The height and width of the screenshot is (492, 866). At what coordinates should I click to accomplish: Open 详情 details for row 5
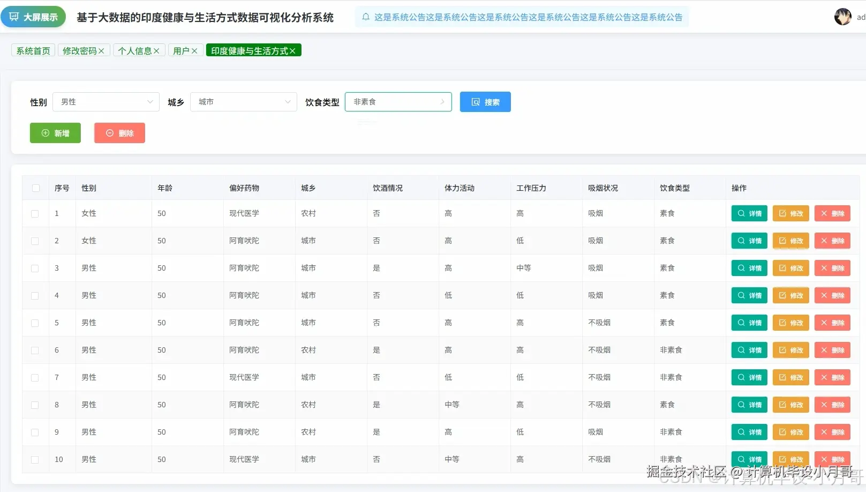749,323
